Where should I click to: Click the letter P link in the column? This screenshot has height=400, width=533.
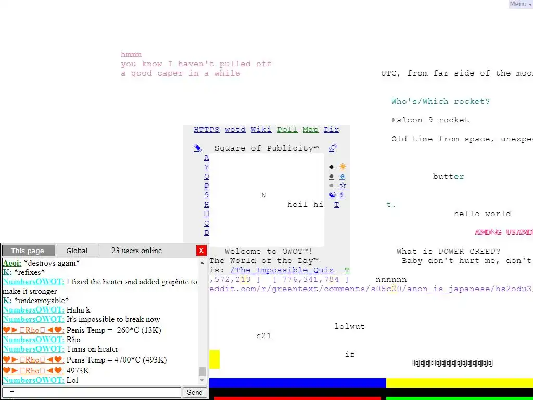click(206, 186)
